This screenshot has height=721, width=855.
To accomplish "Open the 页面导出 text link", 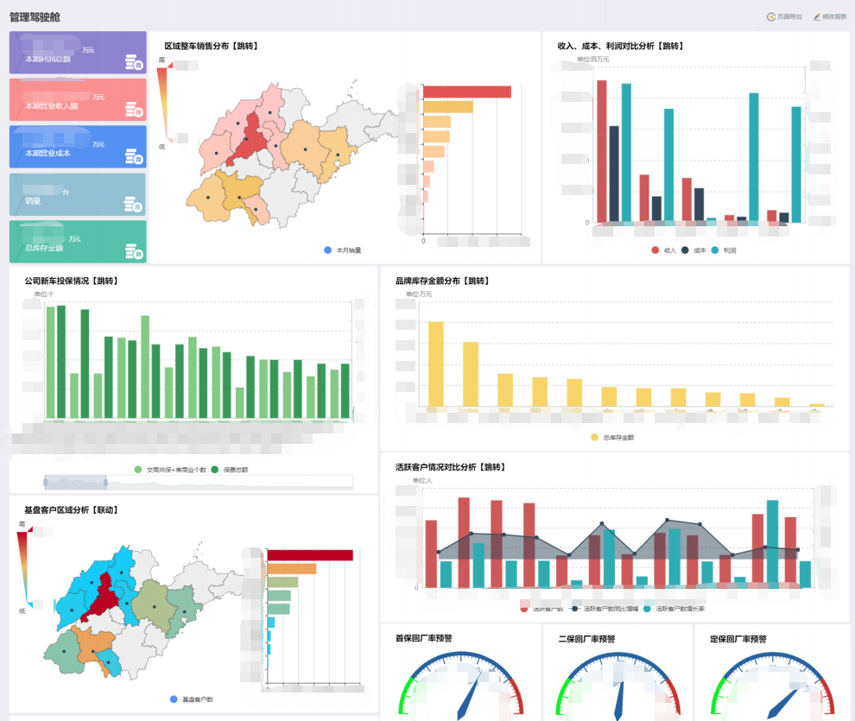I will click(789, 17).
